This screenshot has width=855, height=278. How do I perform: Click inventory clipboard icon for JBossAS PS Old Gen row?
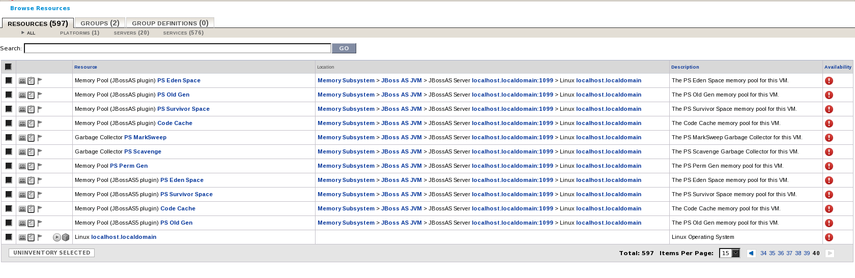coord(31,95)
